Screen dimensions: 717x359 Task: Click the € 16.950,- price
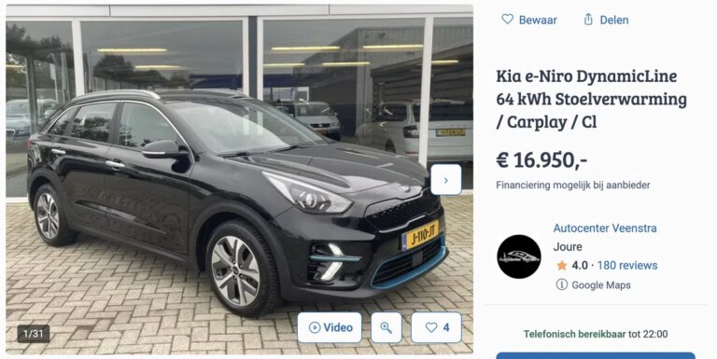point(541,159)
